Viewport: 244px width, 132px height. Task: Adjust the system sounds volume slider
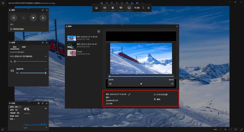click(x=33, y=73)
